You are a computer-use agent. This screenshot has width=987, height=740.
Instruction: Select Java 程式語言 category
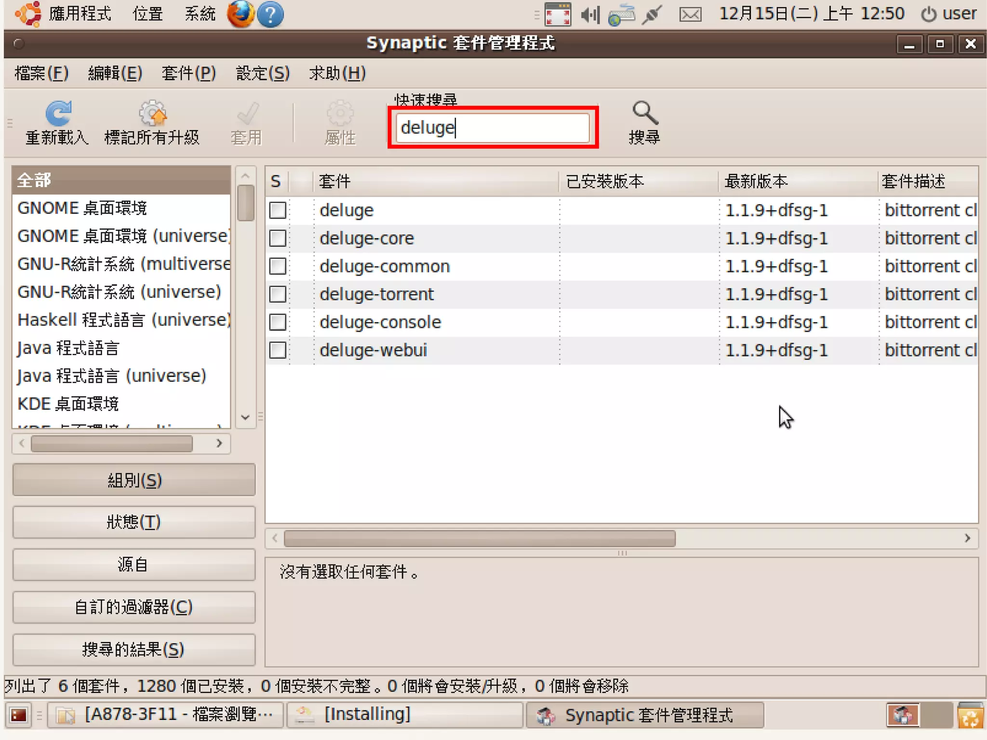[x=121, y=348]
